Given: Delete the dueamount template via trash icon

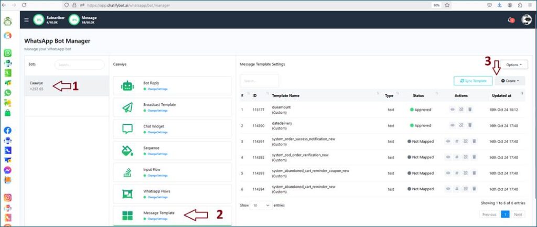Looking at the screenshot, I should coord(470,110).
